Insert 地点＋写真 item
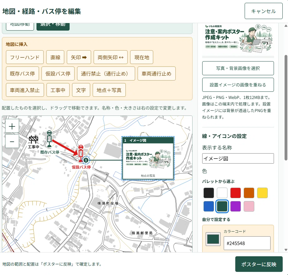Screen dimensions: 288x275 point(109,90)
